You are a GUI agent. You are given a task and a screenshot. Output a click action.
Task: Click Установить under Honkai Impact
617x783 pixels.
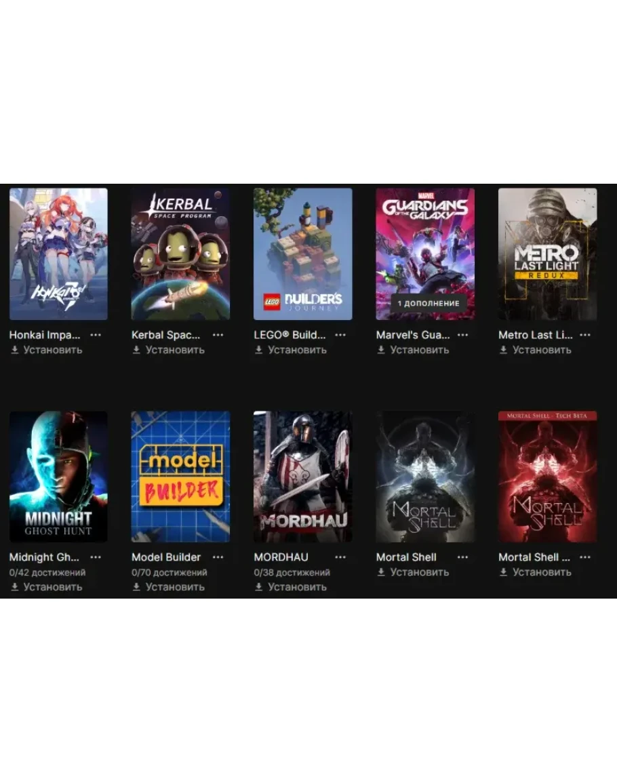pos(47,350)
